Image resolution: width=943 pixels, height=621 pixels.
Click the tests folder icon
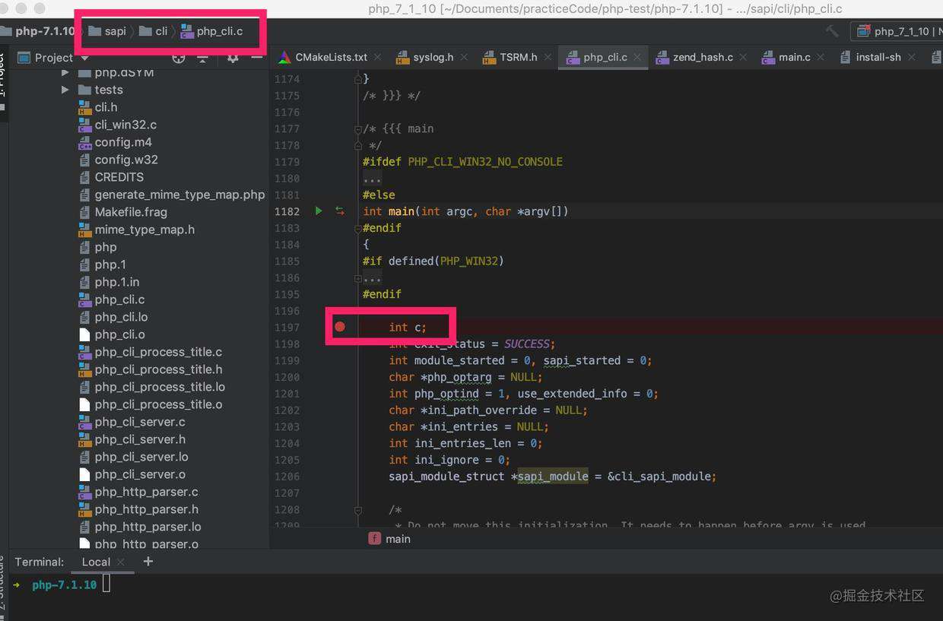point(84,90)
